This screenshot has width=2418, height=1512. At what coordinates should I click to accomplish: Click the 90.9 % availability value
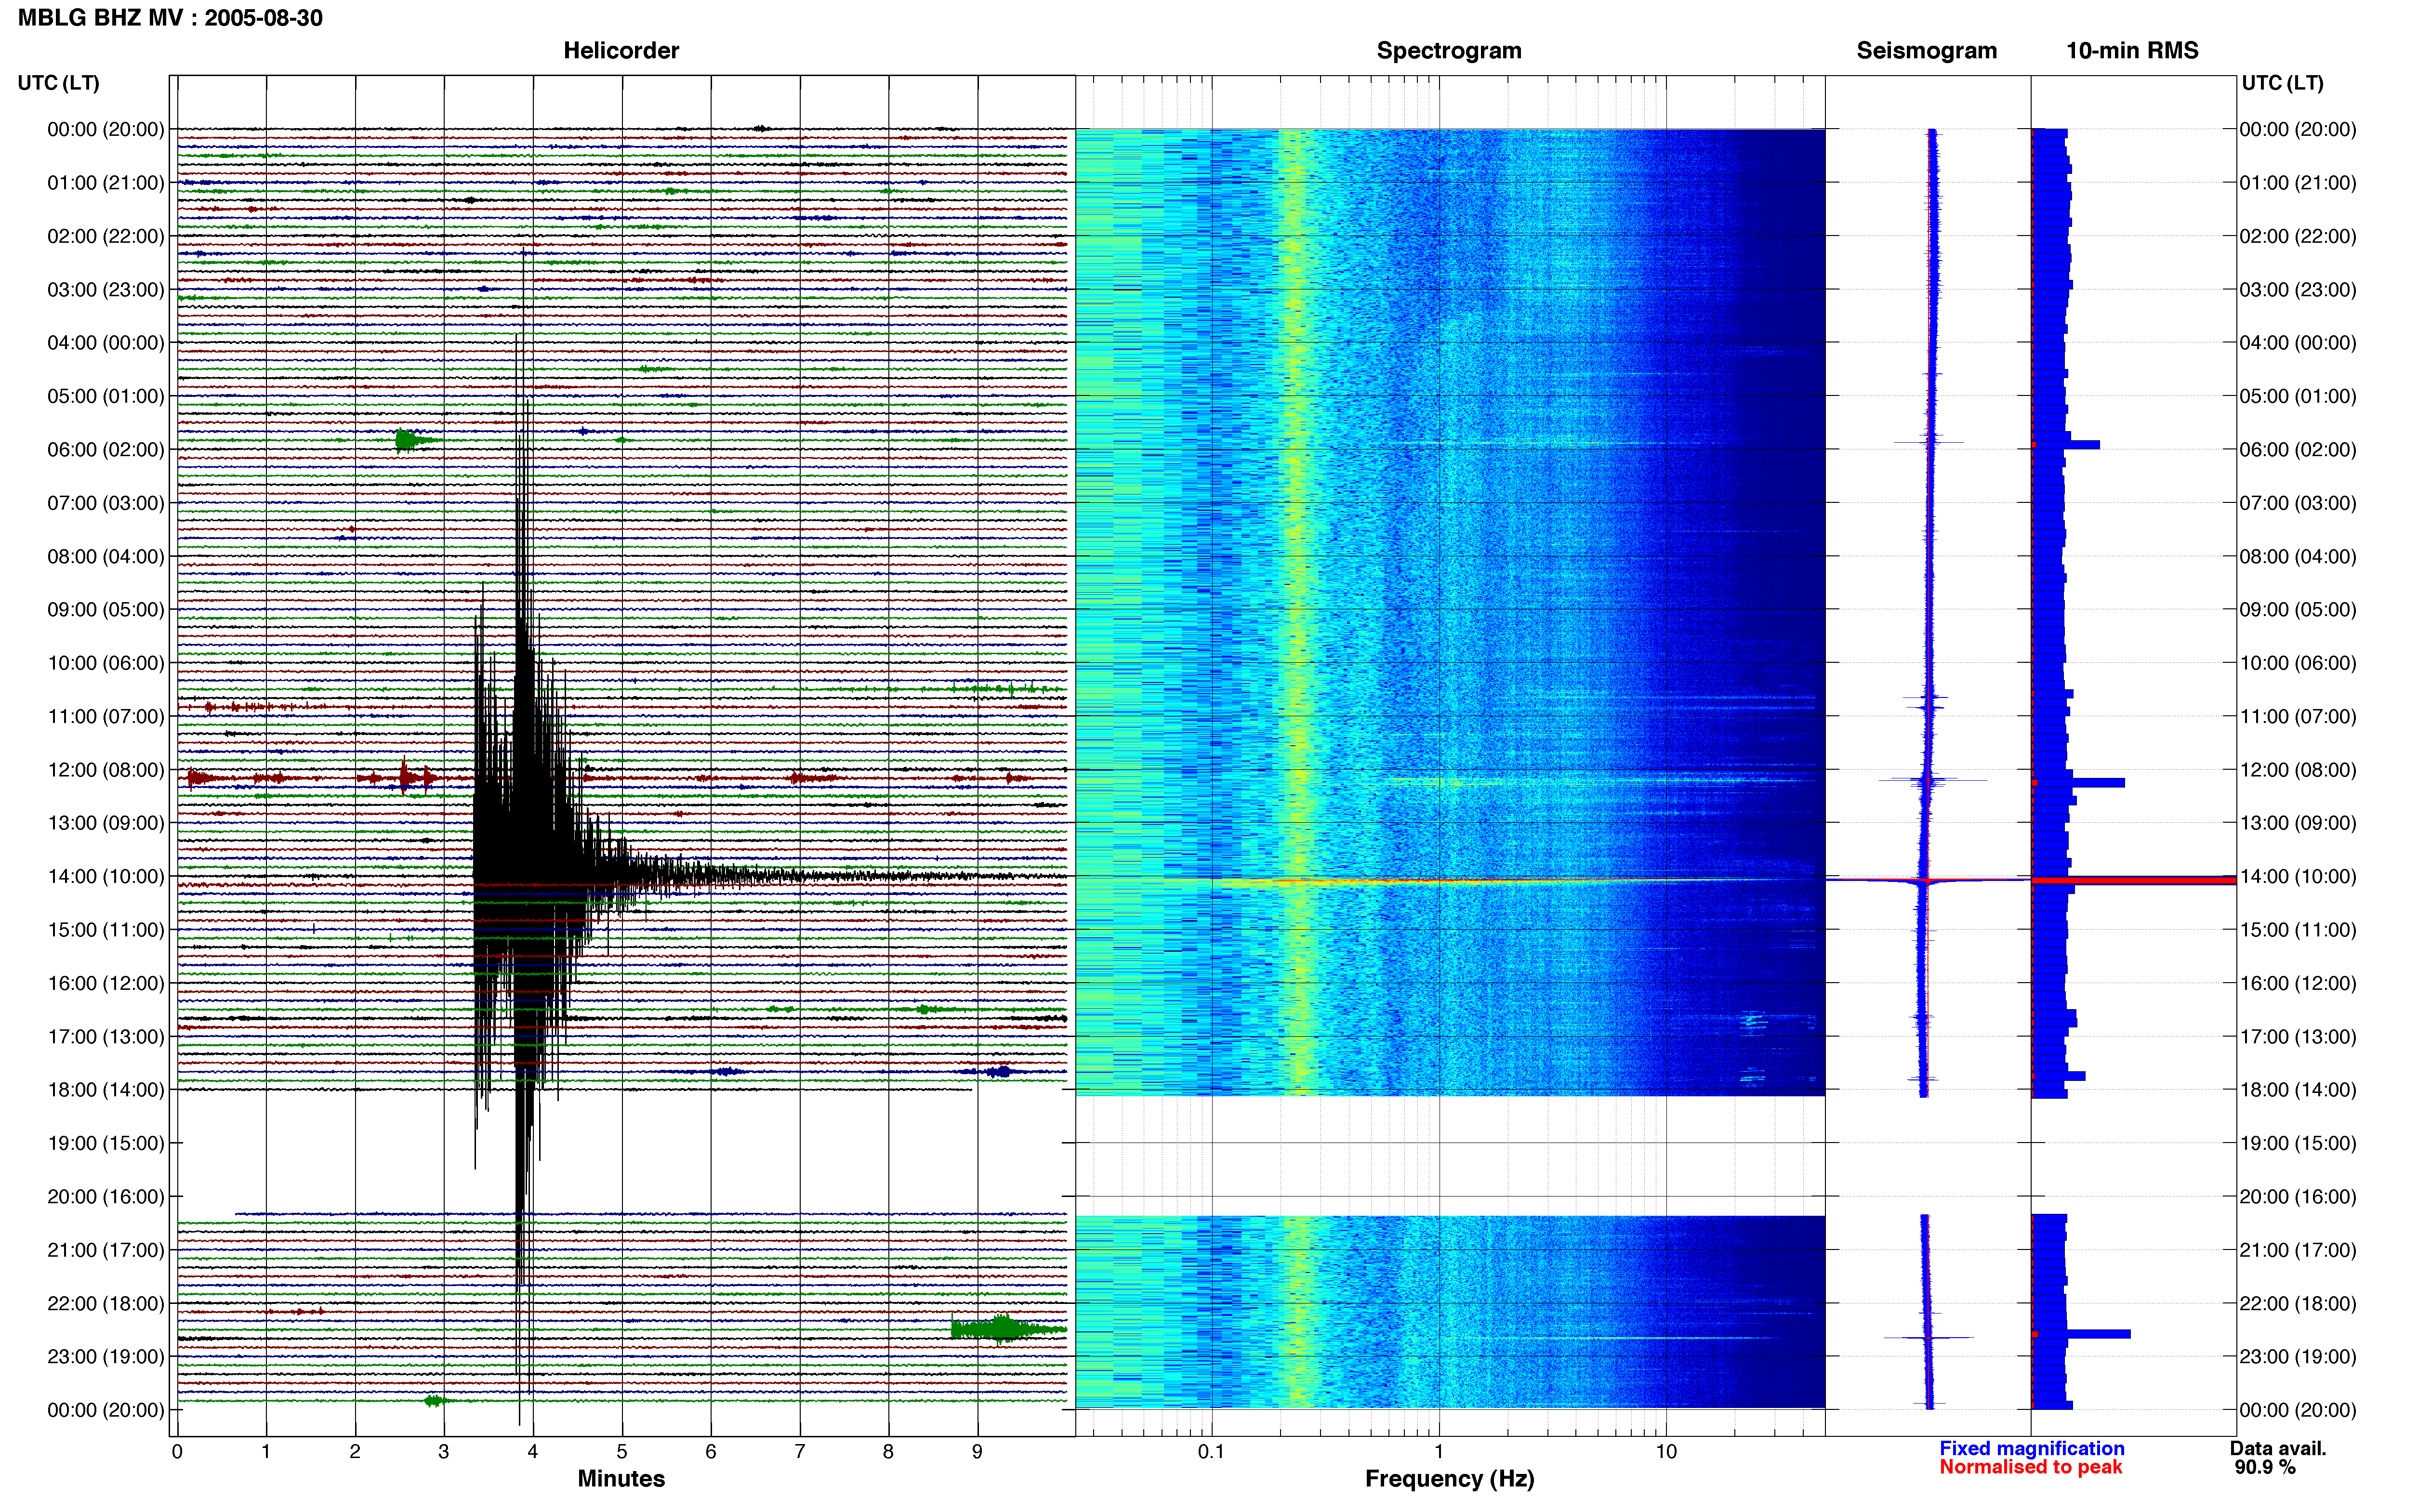tap(2265, 1467)
